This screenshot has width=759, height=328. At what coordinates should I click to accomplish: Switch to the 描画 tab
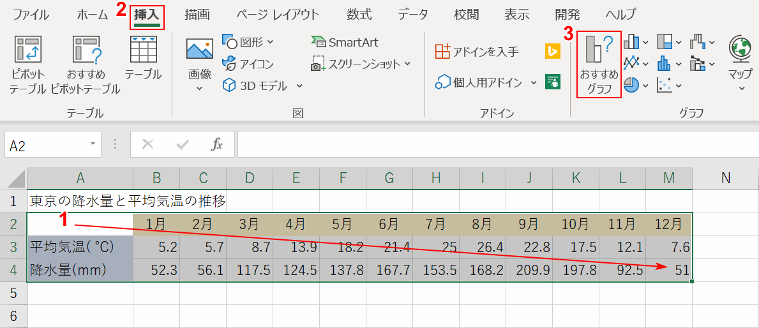[197, 15]
